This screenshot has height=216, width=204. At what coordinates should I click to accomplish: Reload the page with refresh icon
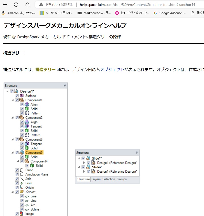tap(16, 5)
